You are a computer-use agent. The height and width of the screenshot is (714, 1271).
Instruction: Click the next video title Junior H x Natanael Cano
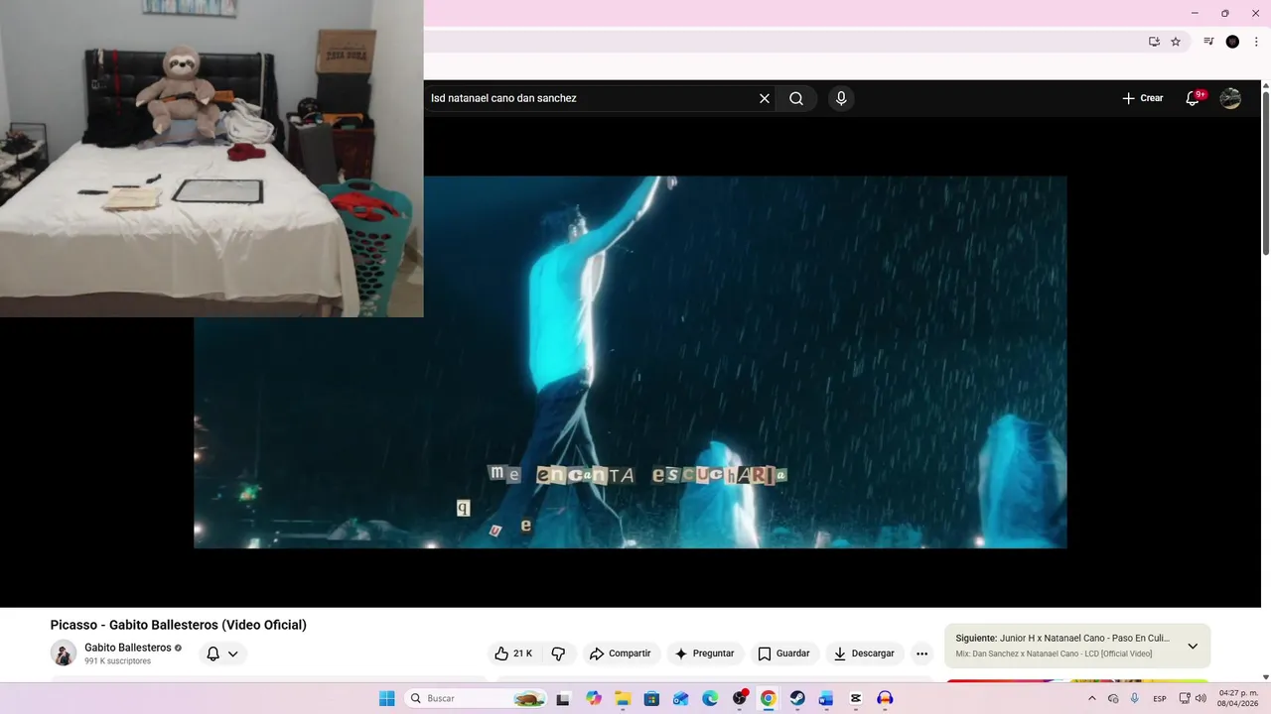[x=1084, y=638]
